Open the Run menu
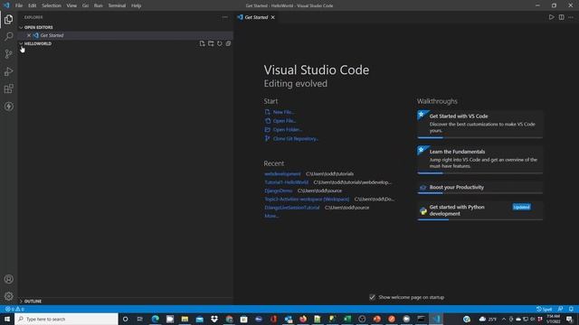The width and height of the screenshot is (579, 325). tap(99, 5)
